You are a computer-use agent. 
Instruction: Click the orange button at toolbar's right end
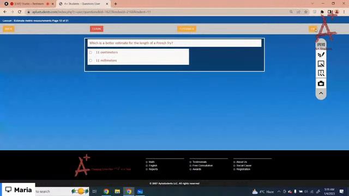click(x=312, y=29)
